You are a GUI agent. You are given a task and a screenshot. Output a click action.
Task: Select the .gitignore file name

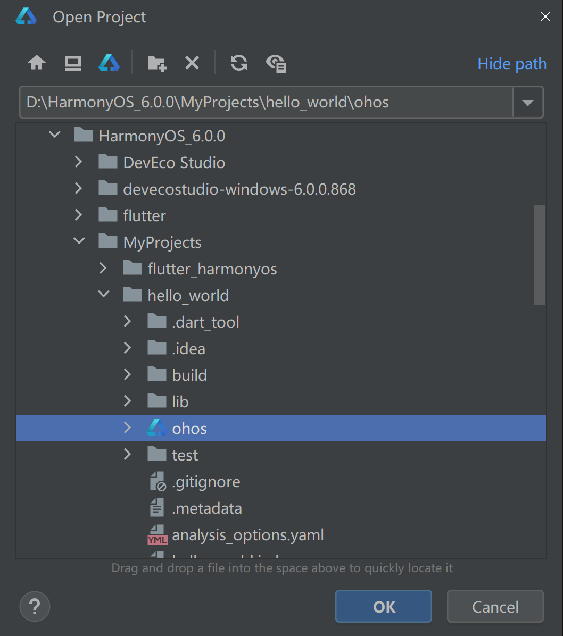point(206,482)
